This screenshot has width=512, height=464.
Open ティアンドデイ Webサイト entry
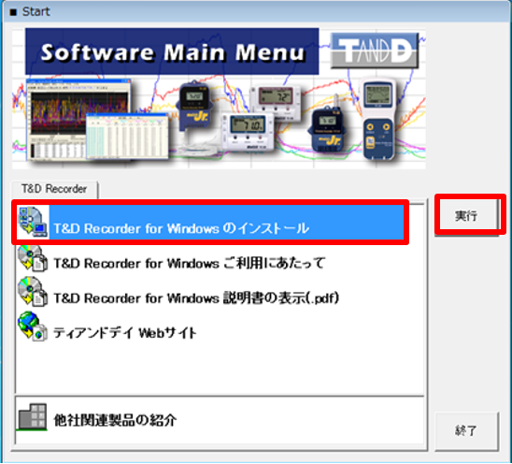(x=125, y=333)
